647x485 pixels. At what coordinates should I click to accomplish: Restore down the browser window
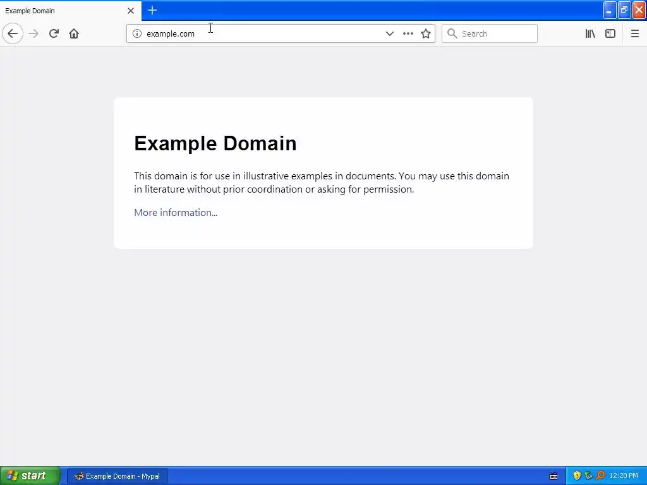624,10
